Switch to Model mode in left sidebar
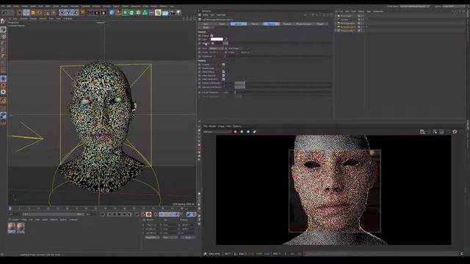The image size is (470, 264). (x=3, y=29)
